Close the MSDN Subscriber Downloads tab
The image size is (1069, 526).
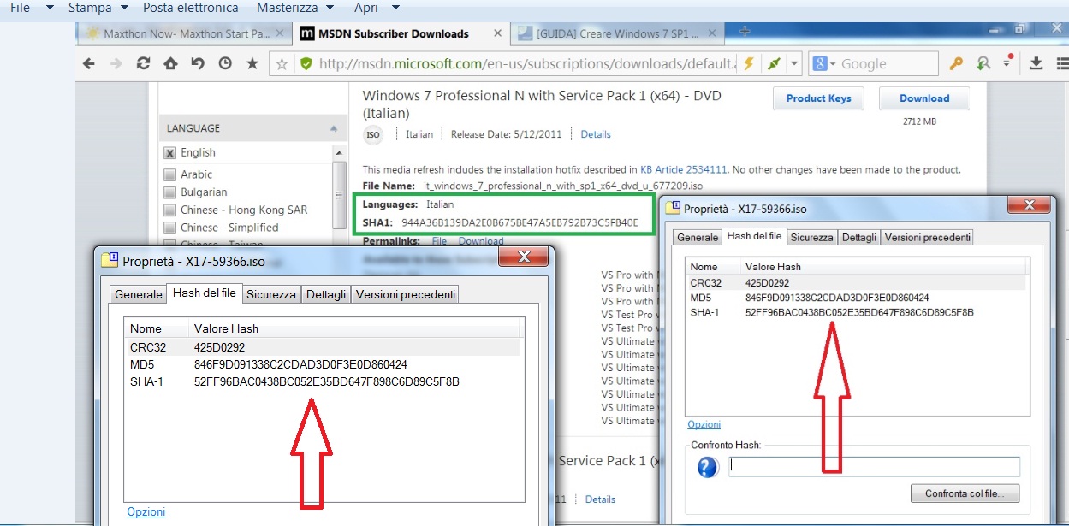500,34
